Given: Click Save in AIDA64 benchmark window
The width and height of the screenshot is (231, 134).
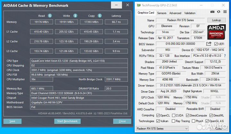Looking at the screenshot, I should 13,121.
